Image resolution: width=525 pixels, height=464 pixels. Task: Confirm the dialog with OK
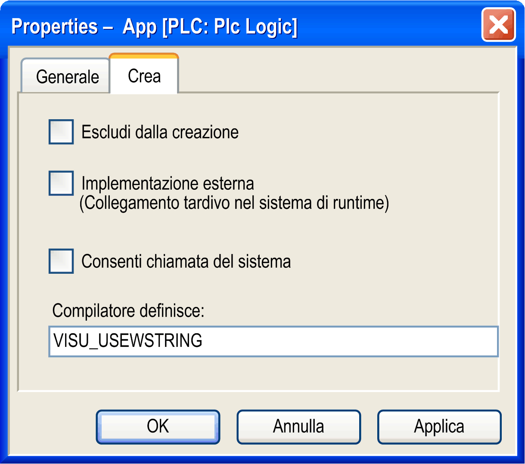[x=158, y=427]
